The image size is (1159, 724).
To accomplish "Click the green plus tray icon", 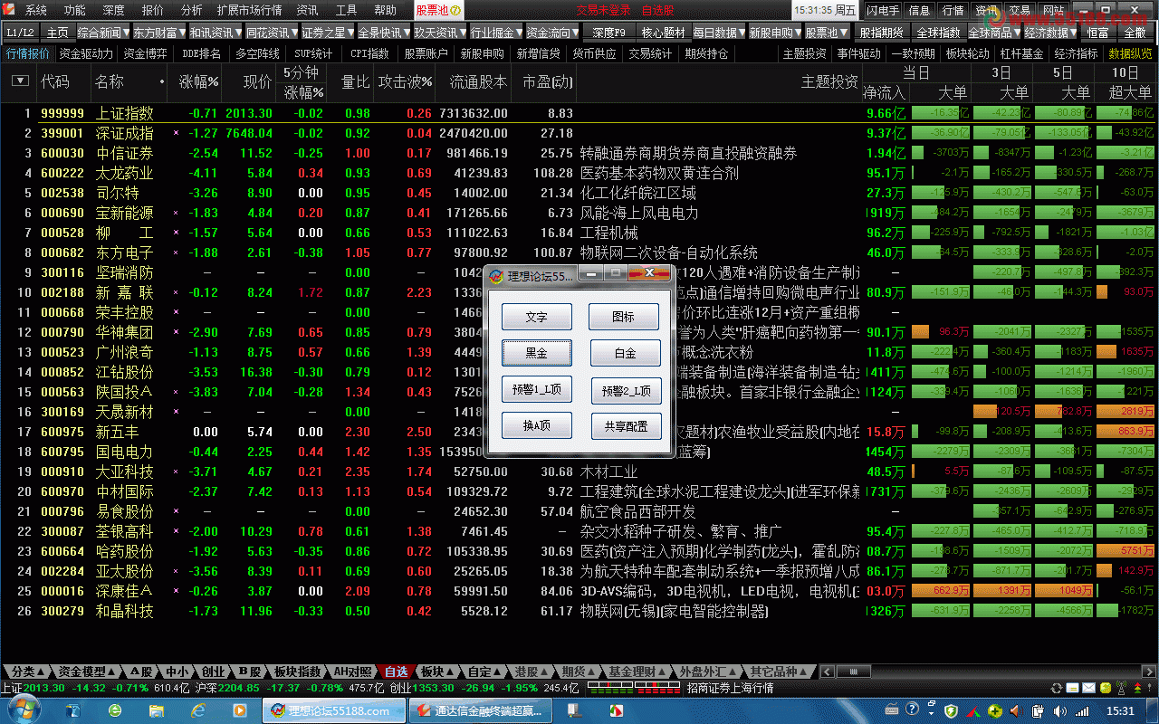I will tap(995, 710).
